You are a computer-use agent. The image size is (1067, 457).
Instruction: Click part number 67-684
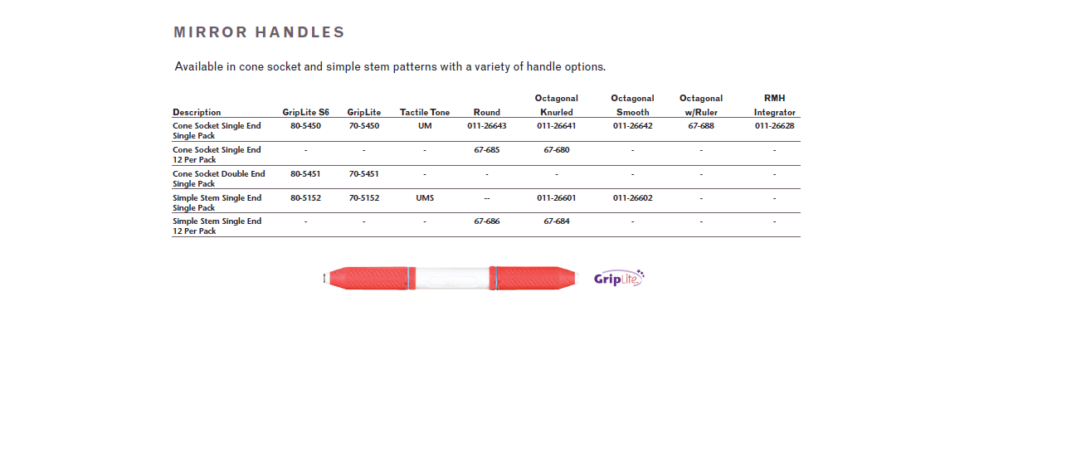[556, 221]
